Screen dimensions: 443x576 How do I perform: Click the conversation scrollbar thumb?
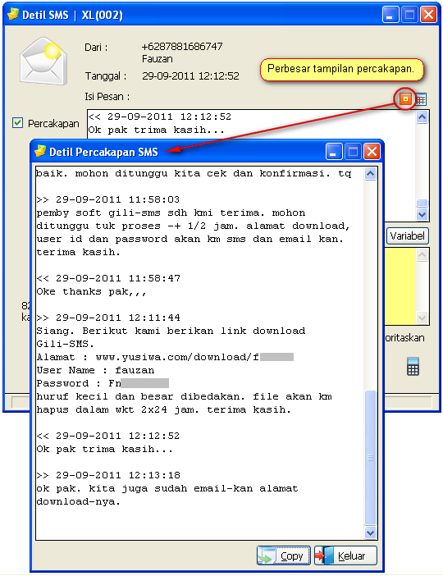(x=370, y=458)
